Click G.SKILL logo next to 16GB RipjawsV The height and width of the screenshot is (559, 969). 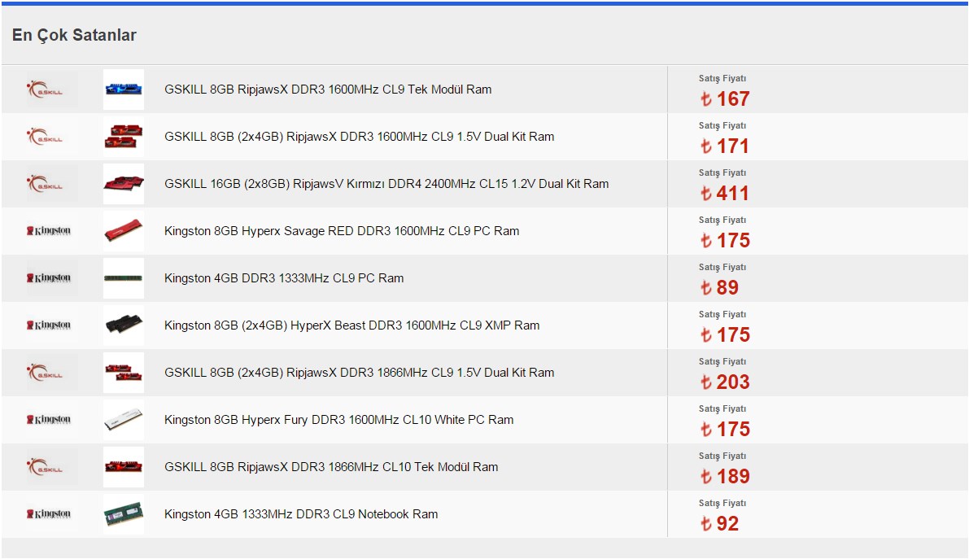pyautogui.click(x=51, y=184)
